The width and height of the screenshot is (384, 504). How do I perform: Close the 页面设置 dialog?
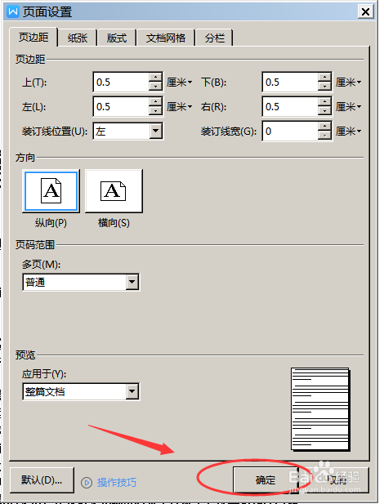click(366, 12)
